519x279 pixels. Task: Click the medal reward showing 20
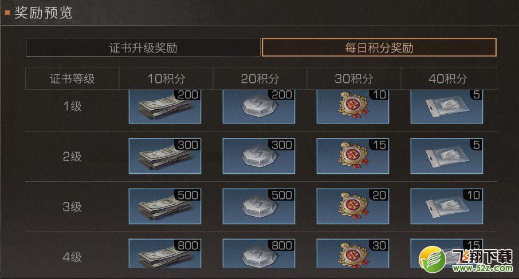pyautogui.click(x=353, y=206)
